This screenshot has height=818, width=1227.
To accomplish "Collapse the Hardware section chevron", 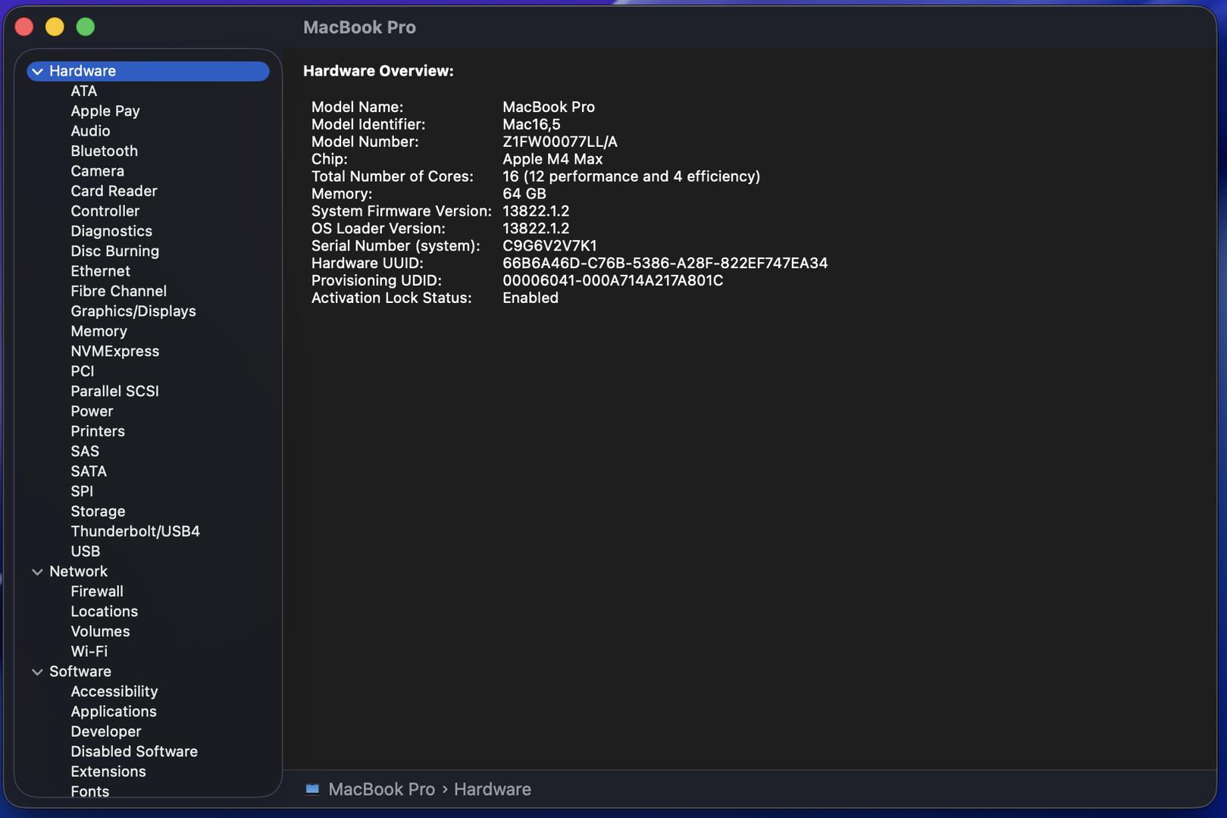I will click(37, 71).
